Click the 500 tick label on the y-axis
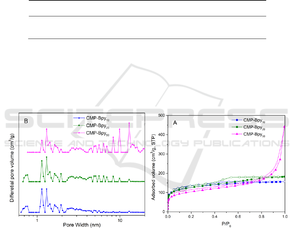295x228 pixels. [x=161, y=115]
